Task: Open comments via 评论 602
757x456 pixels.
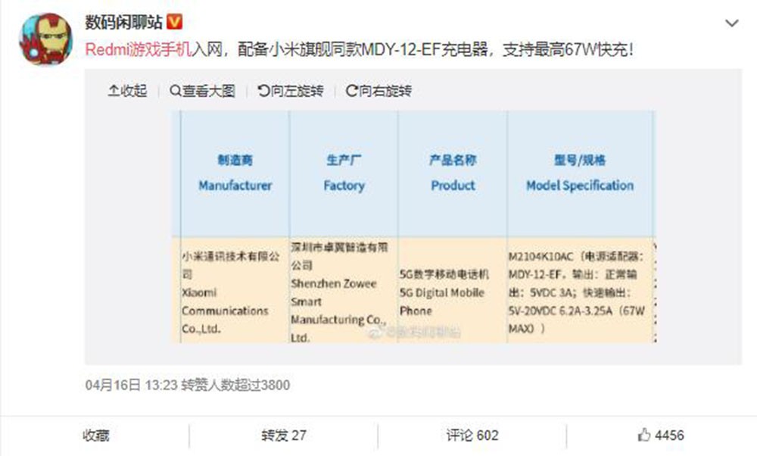Action: (x=472, y=436)
